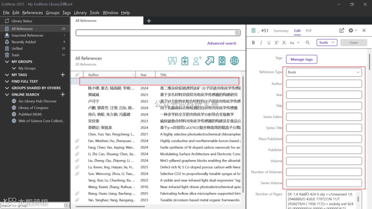Open the References menu

32,13
